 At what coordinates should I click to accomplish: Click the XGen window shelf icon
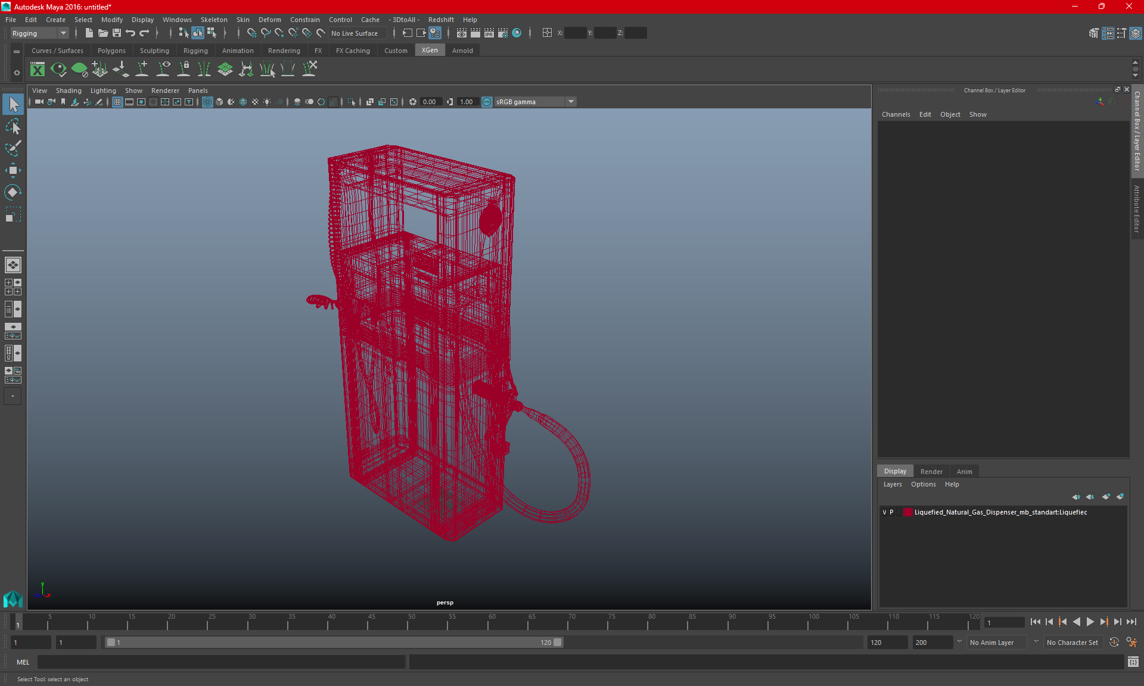pos(38,70)
